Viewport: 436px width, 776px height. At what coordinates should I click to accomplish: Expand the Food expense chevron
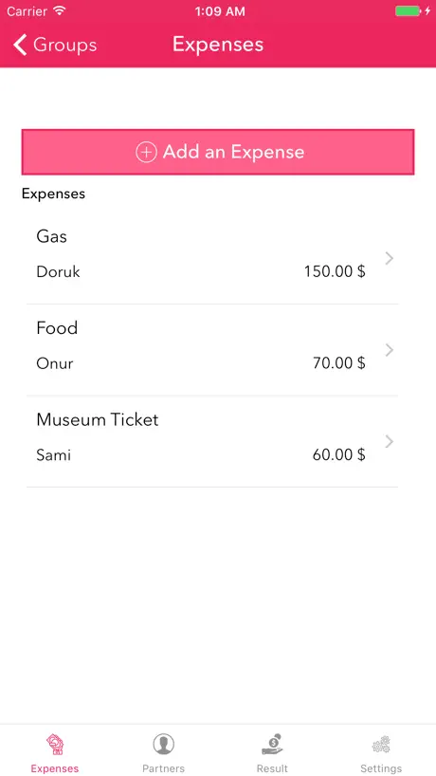tap(390, 350)
